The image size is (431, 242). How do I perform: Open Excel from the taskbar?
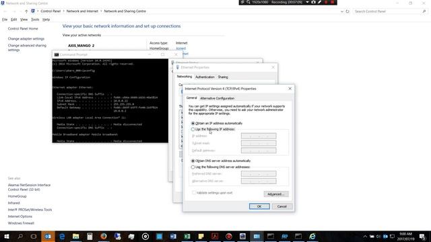(187, 236)
